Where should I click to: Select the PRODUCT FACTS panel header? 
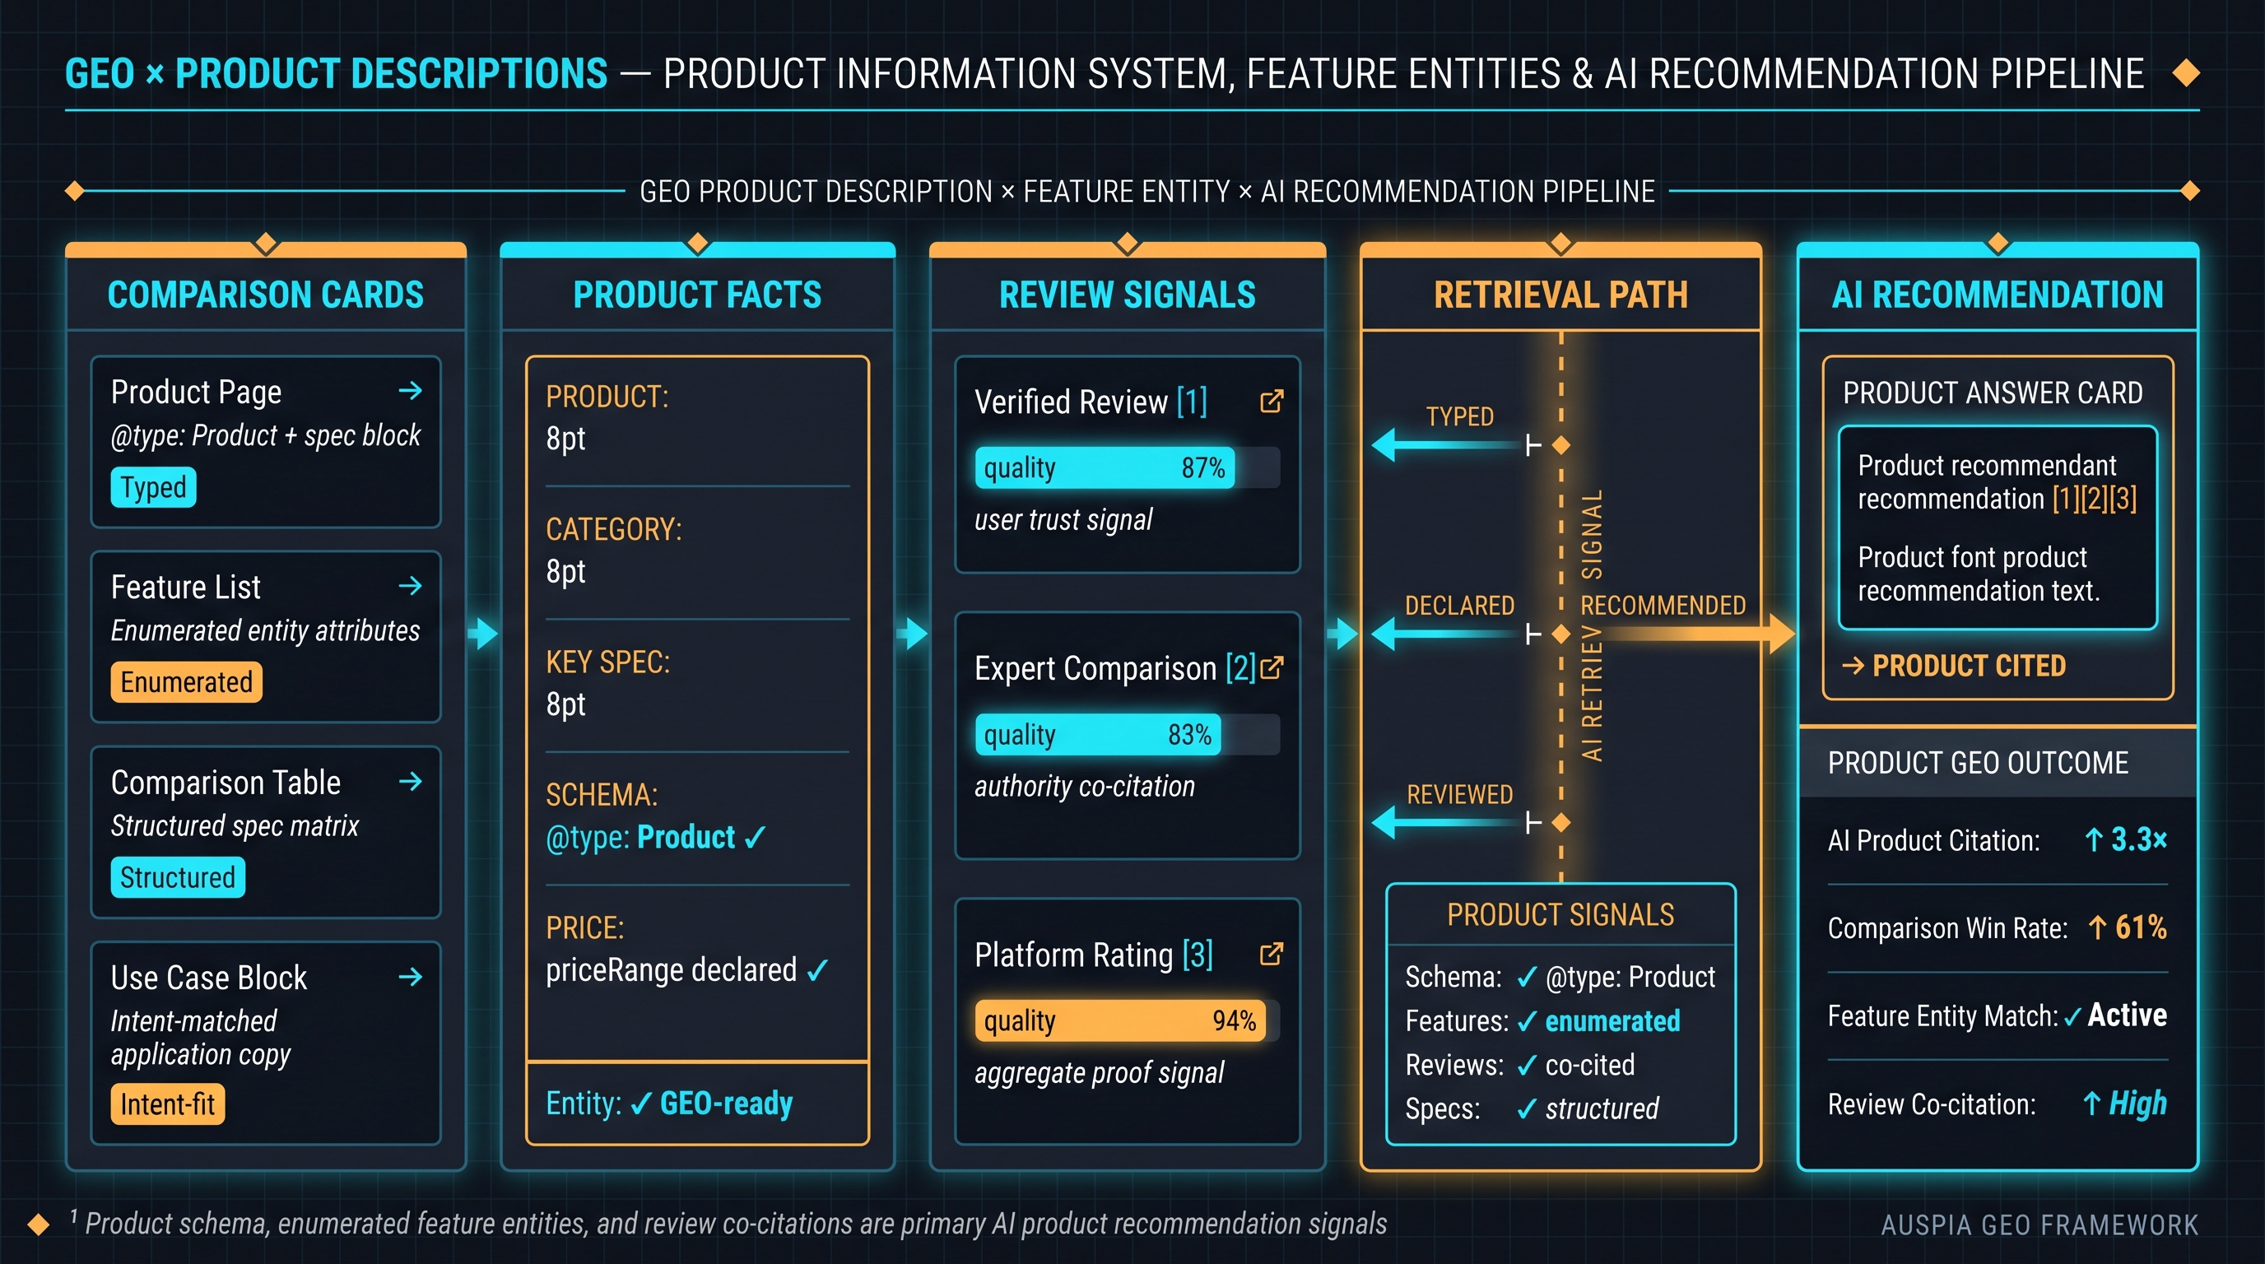[x=697, y=295]
